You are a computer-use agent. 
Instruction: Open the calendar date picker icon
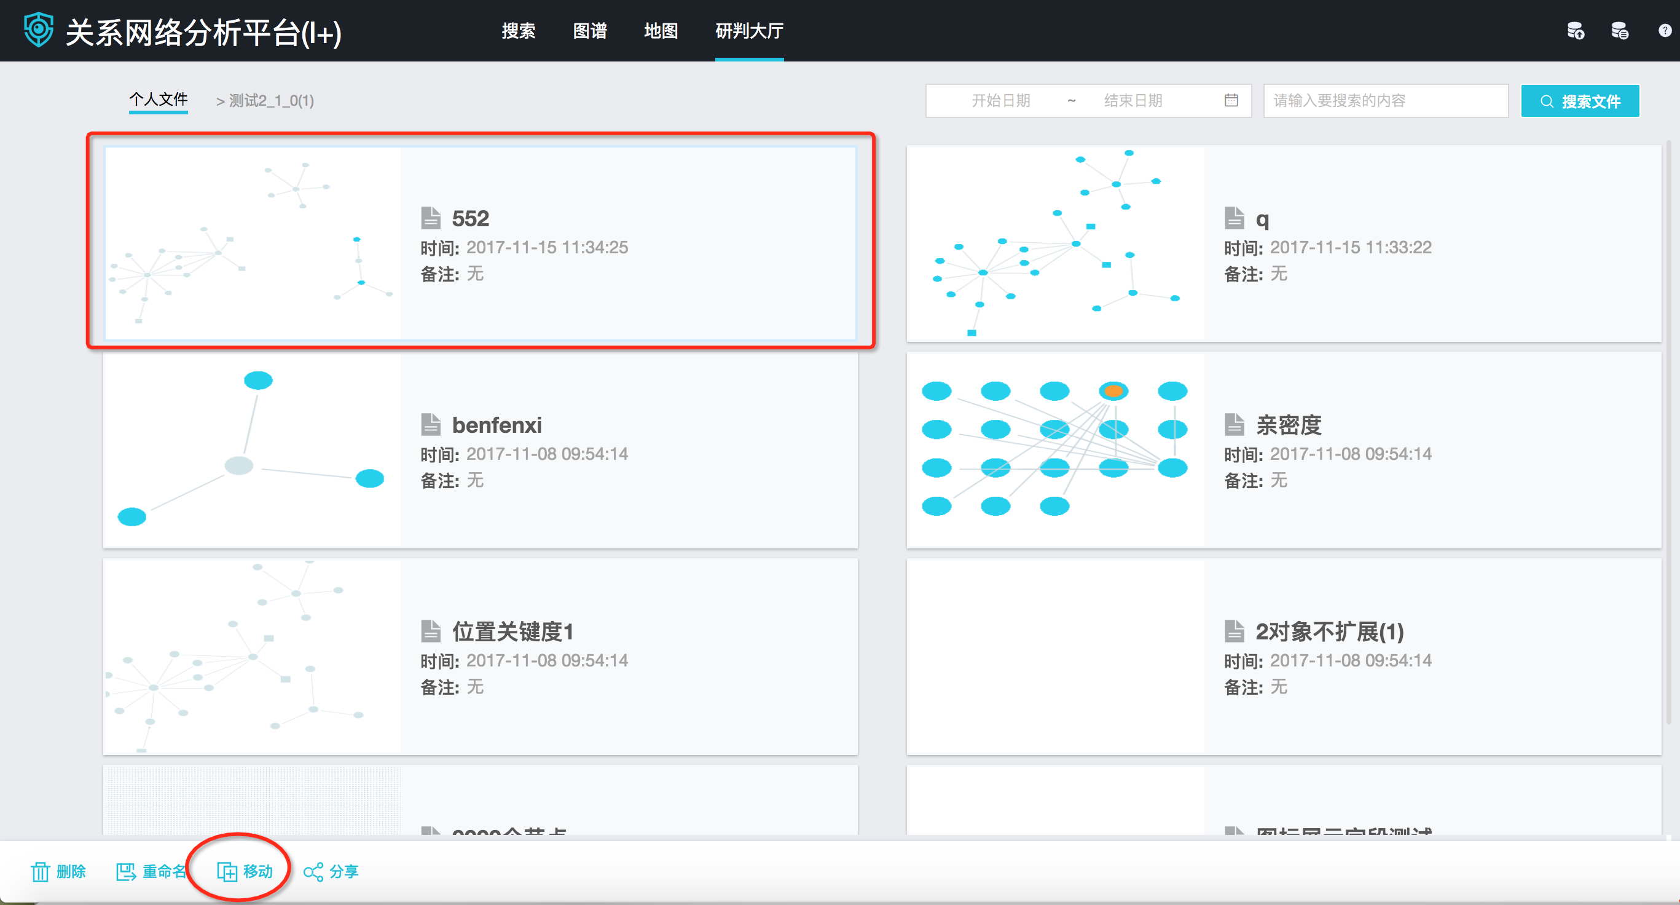1231,100
